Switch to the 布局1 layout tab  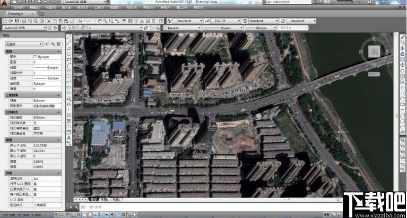pyautogui.click(x=104, y=199)
